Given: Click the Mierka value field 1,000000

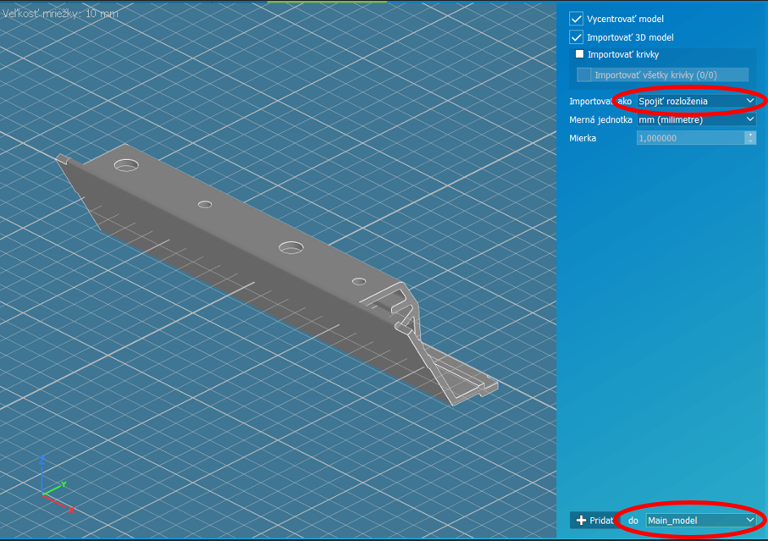Looking at the screenshot, I should pos(690,138).
